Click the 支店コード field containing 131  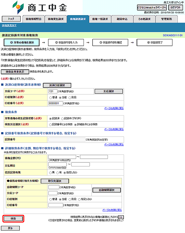pos(53,91)
